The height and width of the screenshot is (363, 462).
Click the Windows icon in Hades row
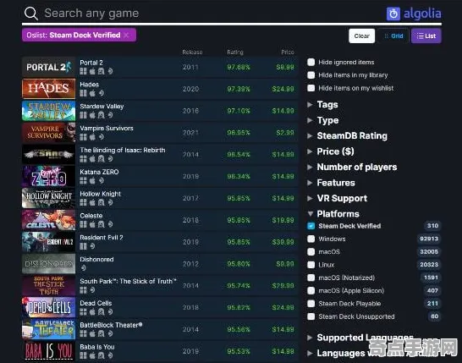pyautogui.click(x=84, y=93)
